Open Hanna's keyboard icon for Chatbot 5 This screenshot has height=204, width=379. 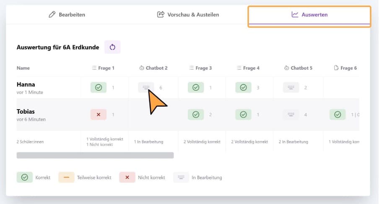291,87
